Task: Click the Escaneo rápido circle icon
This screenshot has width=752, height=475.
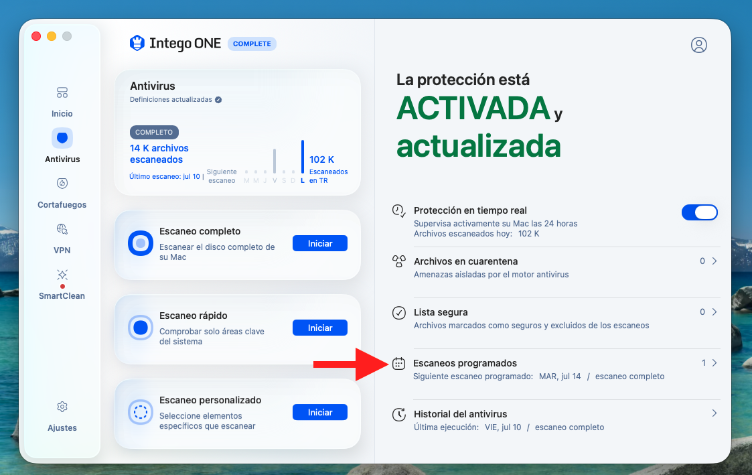Action: click(x=141, y=328)
